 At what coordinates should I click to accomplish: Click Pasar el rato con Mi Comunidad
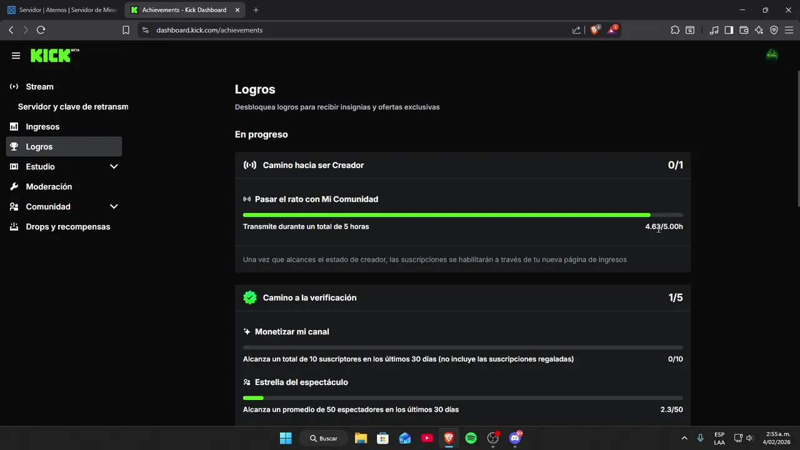pos(316,199)
